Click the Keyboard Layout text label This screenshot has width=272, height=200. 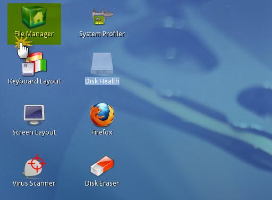35,81
